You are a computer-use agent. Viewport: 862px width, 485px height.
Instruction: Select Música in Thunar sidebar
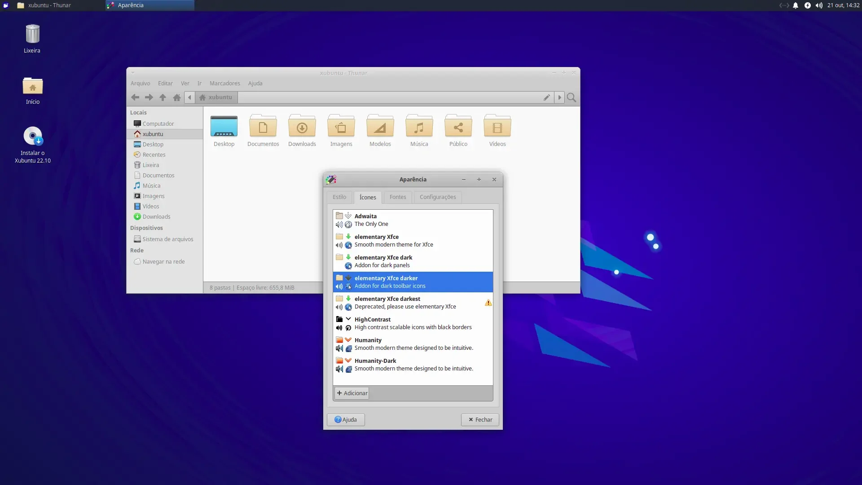(165, 186)
